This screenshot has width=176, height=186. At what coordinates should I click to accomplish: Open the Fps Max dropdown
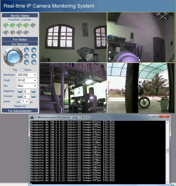pos(27,86)
